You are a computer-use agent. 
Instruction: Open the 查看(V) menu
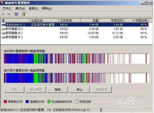(33, 9)
